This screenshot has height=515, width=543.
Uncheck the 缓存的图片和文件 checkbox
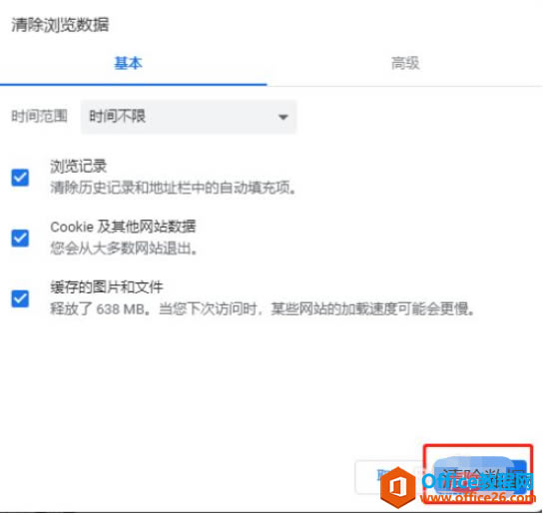[x=20, y=298]
